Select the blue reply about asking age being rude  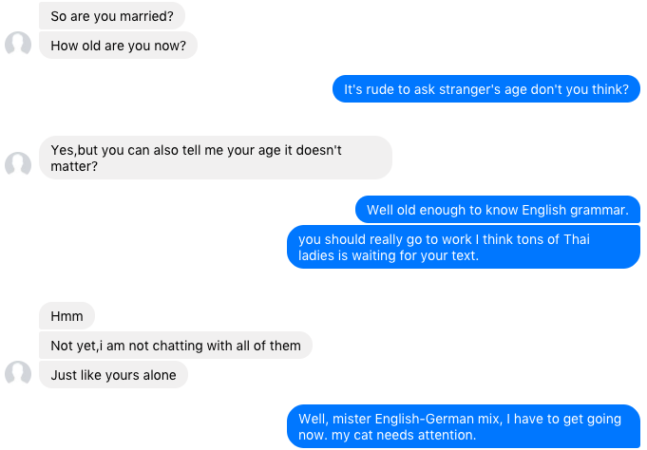click(x=485, y=90)
